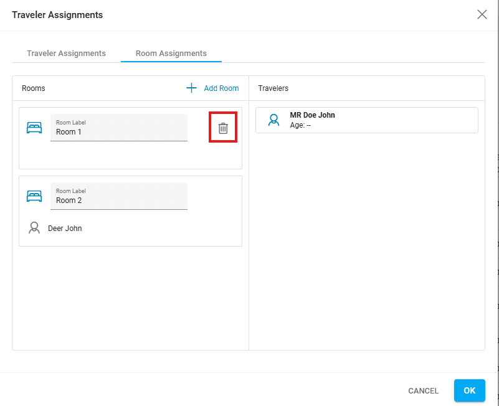Focus the Room 2 label field
The width and height of the screenshot is (499, 406).
tap(118, 200)
